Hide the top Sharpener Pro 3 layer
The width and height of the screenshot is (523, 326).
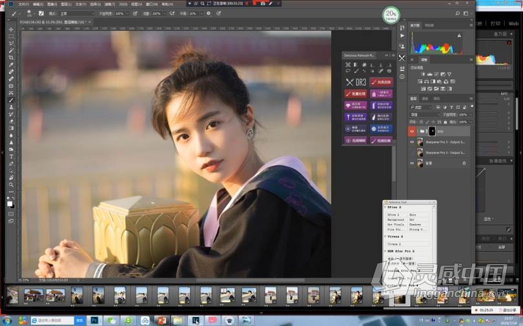pos(412,142)
